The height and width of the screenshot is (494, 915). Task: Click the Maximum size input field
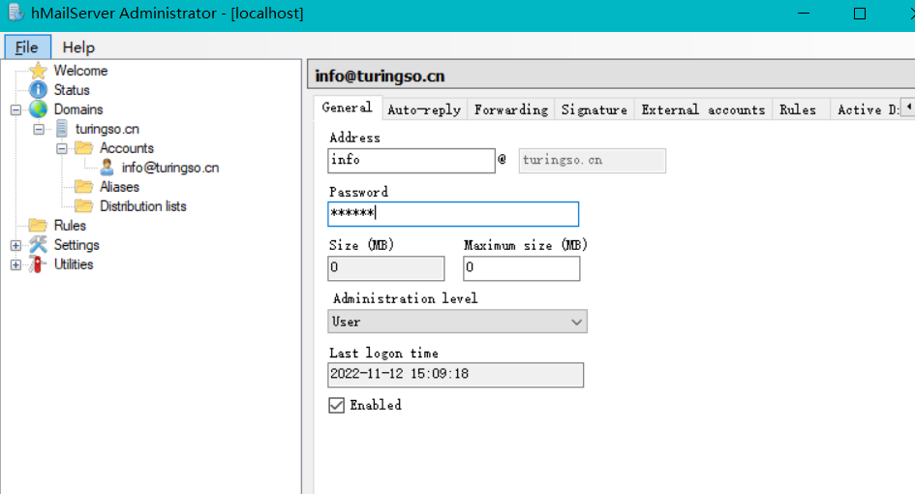[522, 268]
